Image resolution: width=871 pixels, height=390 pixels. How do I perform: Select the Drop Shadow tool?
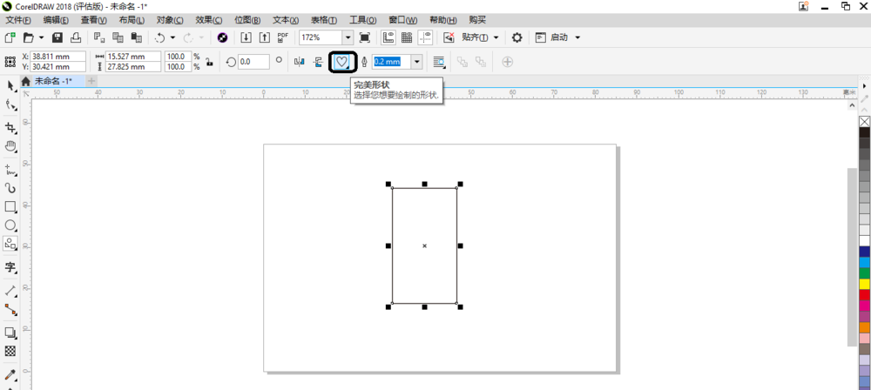pos(10,333)
